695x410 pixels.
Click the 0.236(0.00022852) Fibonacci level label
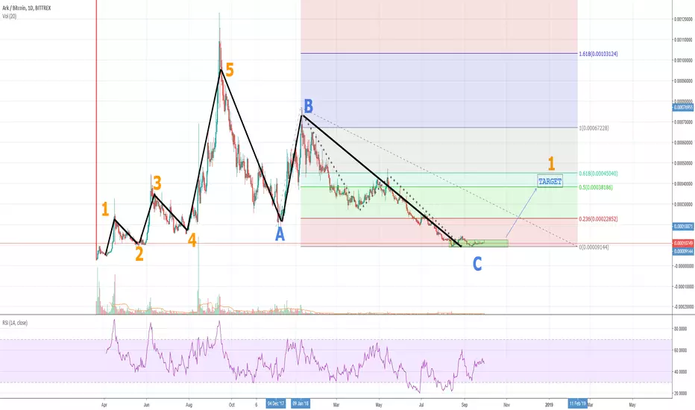coord(598,219)
